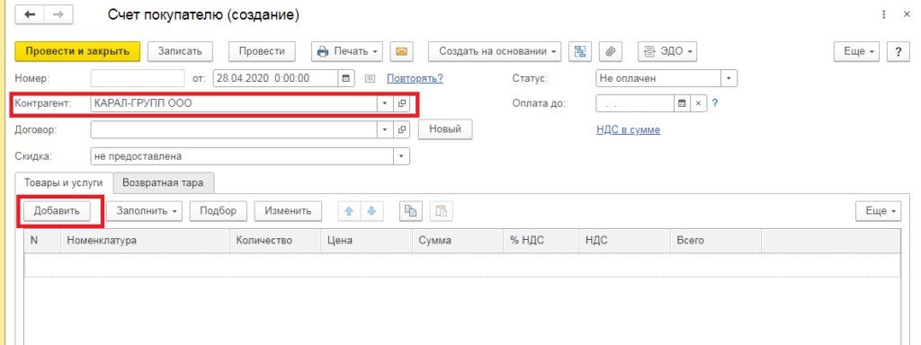Click the Добавить button to add row
921x345 pixels.
tap(57, 211)
